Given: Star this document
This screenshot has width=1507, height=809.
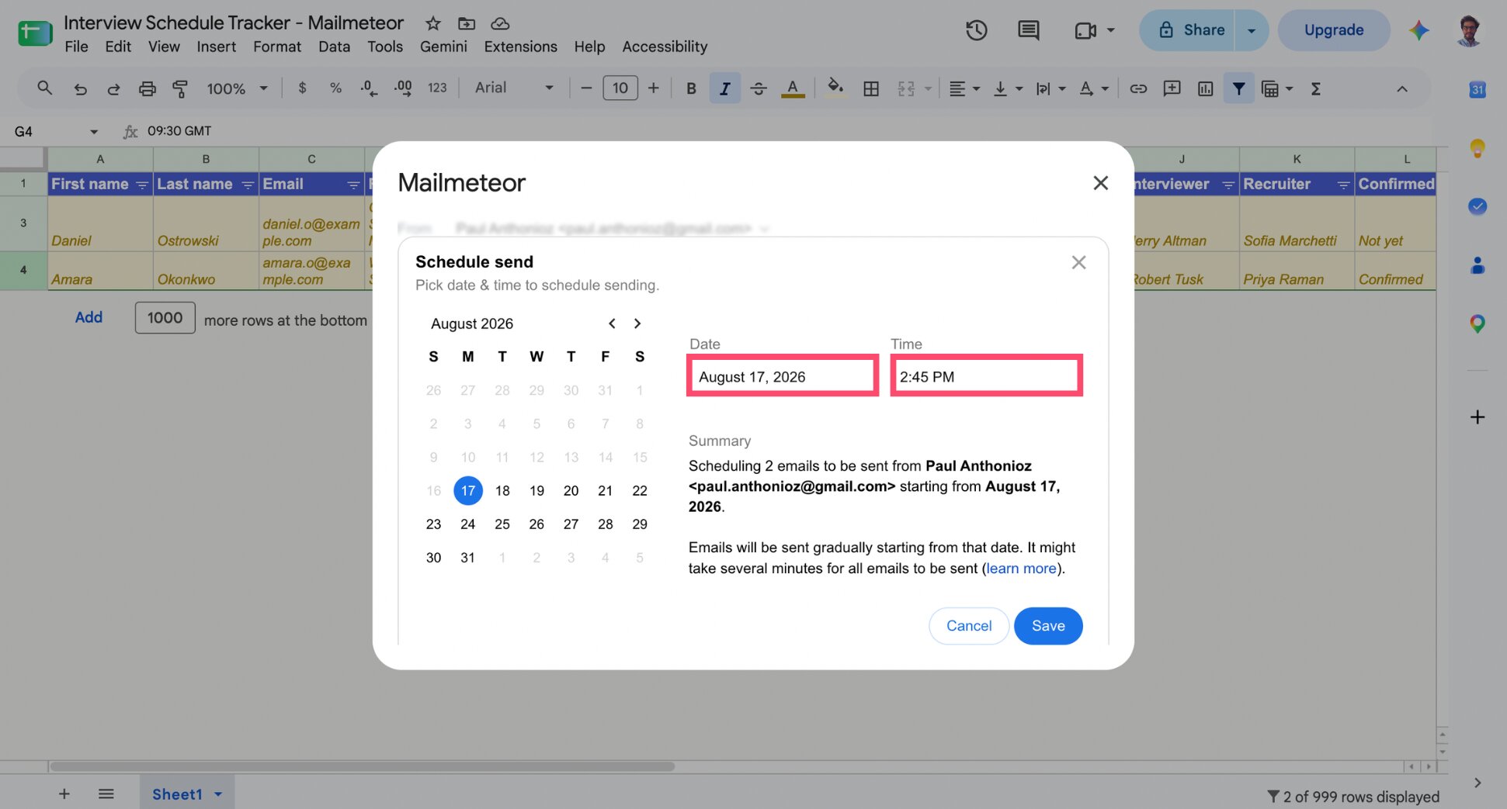Looking at the screenshot, I should [x=433, y=23].
